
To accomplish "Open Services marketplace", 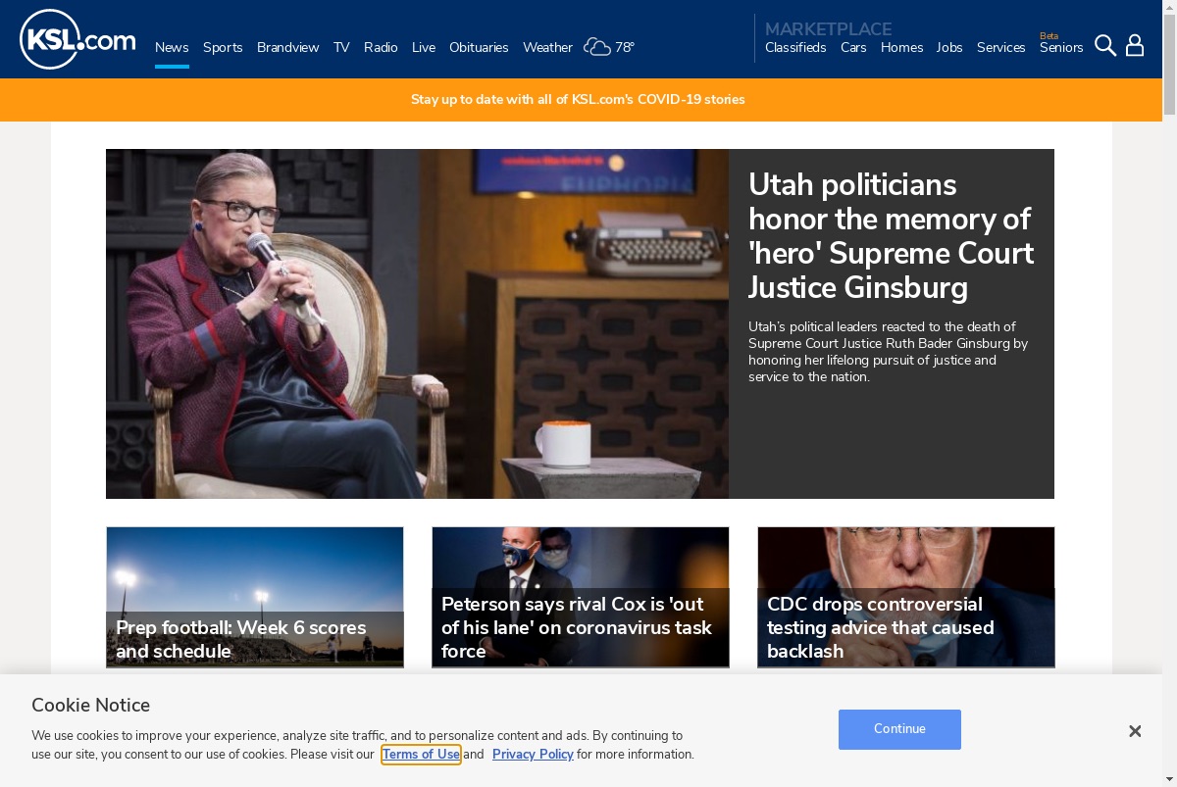I will (x=1000, y=47).
